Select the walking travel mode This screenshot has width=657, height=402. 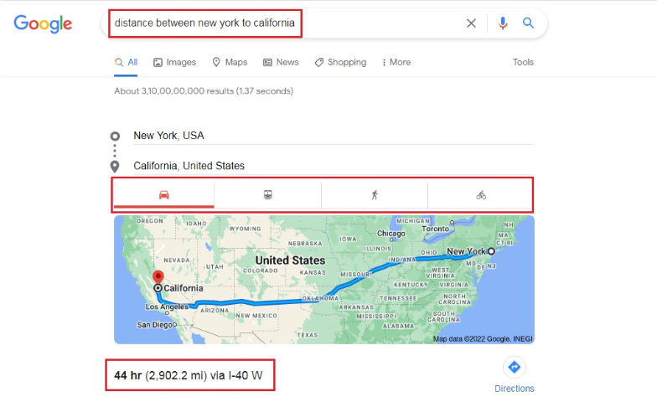(375, 194)
